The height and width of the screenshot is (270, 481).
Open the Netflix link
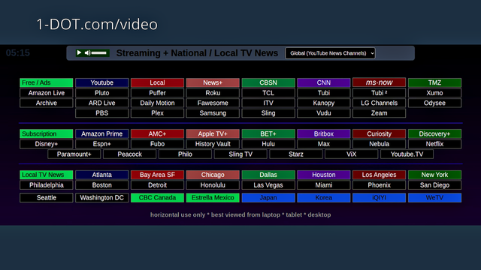434,144
